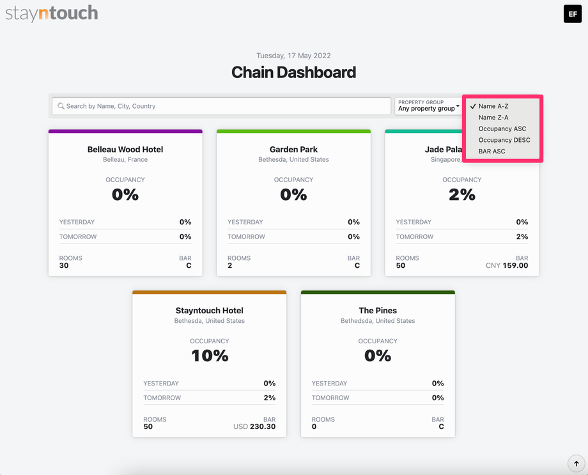The image size is (588, 475).
Task: Click the Tomorrow row on The Pines card
Action: pyautogui.click(x=378, y=398)
